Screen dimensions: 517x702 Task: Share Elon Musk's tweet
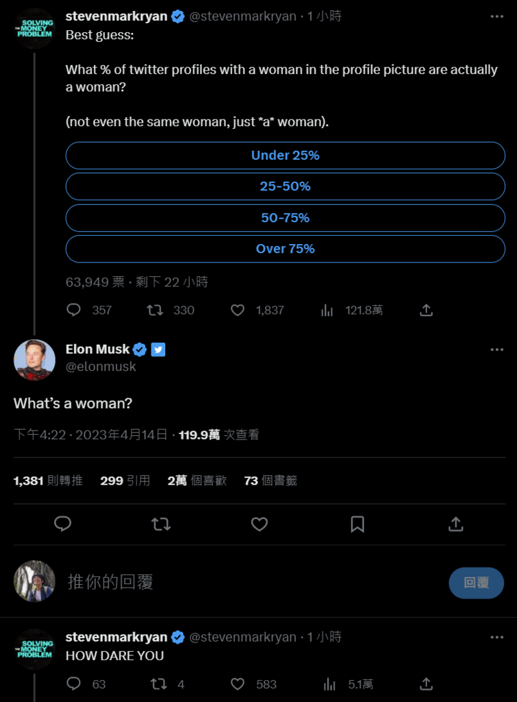455,524
